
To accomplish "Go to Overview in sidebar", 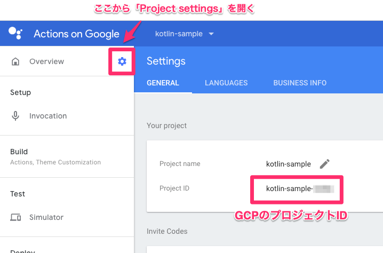I will coord(46,61).
